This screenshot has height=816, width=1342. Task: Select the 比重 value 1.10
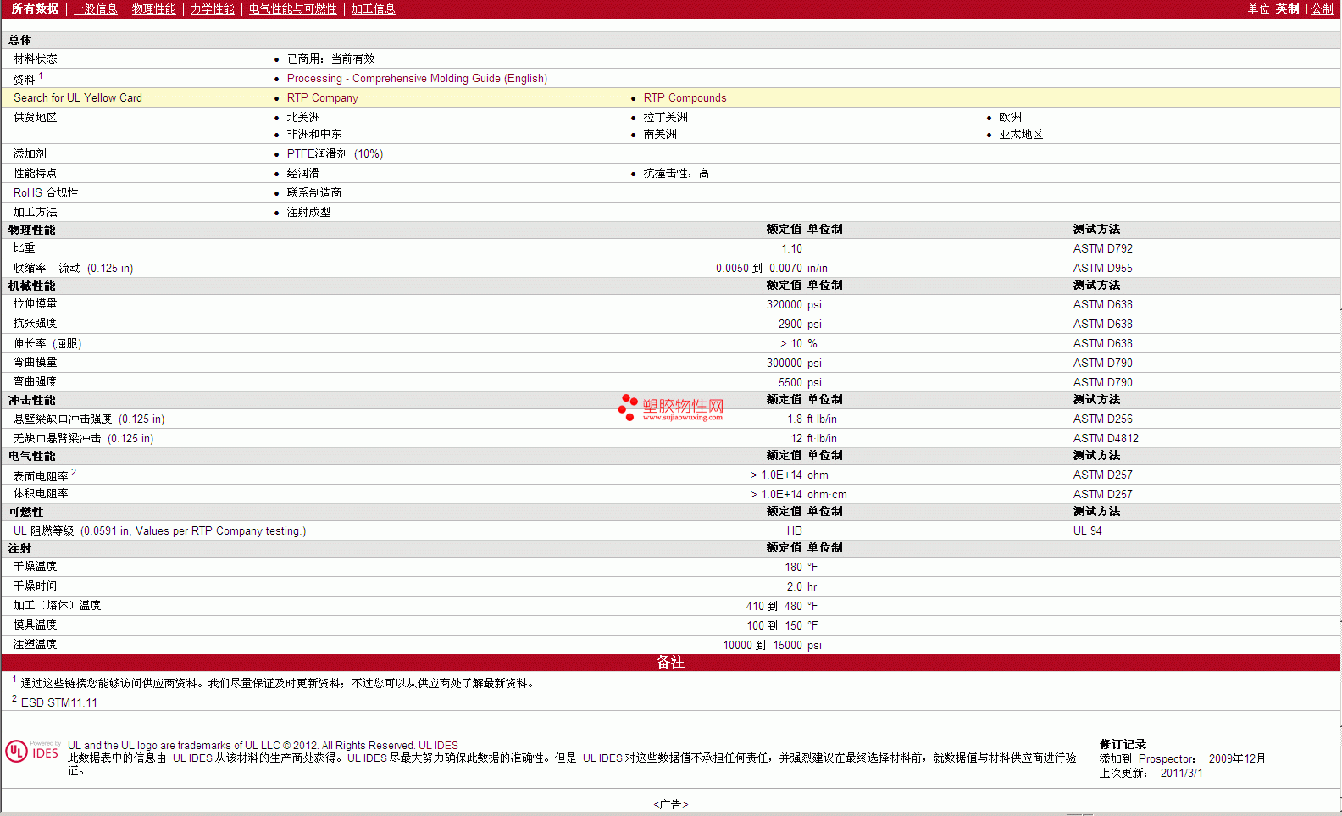(x=791, y=248)
